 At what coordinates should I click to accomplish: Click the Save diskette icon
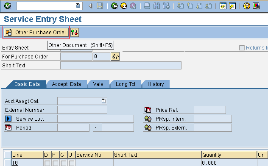pyautogui.click(x=100, y=6)
